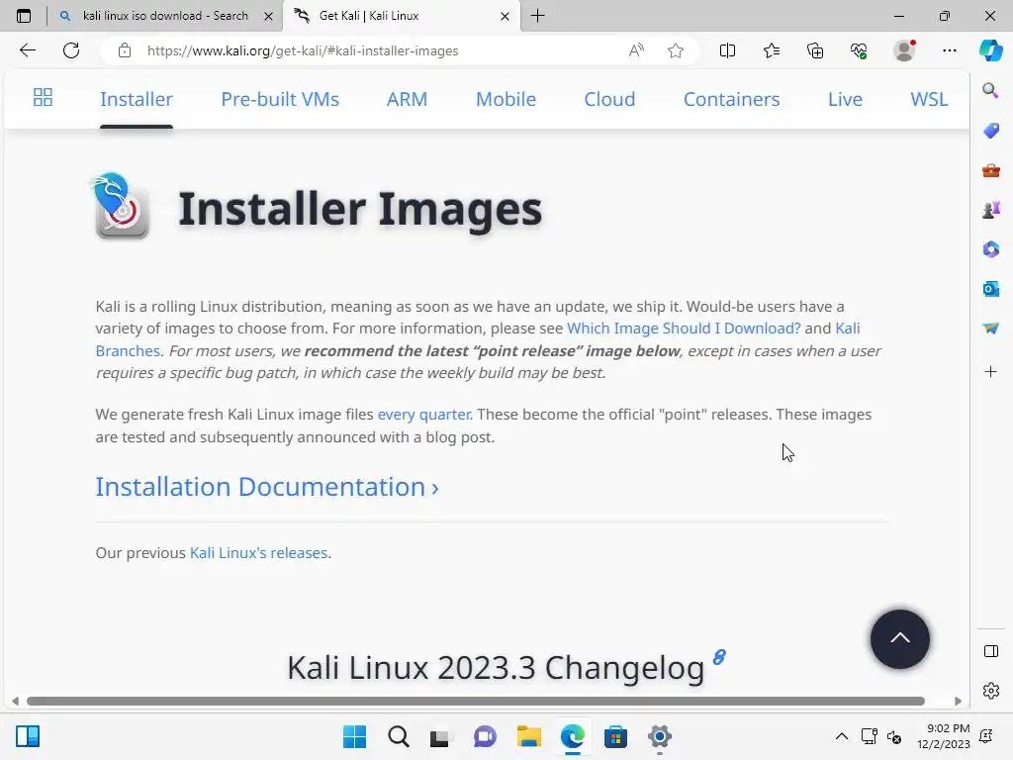This screenshot has height=760, width=1013.
Task: Switch to the WSL tab
Action: pyautogui.click(x=929, y=99)
